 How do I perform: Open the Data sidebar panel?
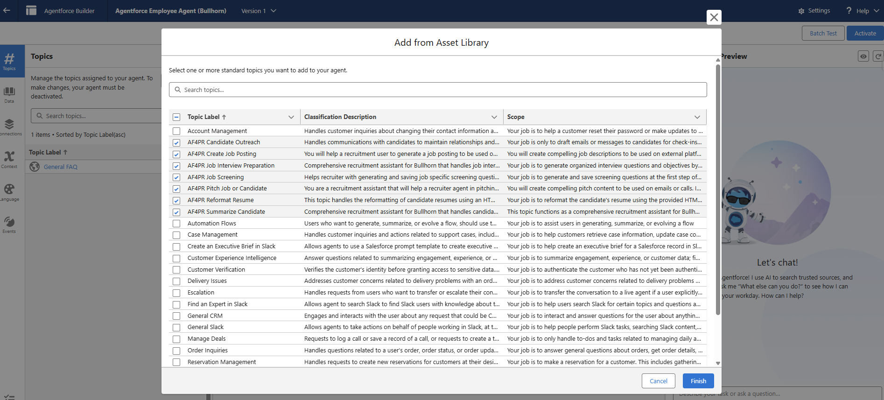(9, 94)
